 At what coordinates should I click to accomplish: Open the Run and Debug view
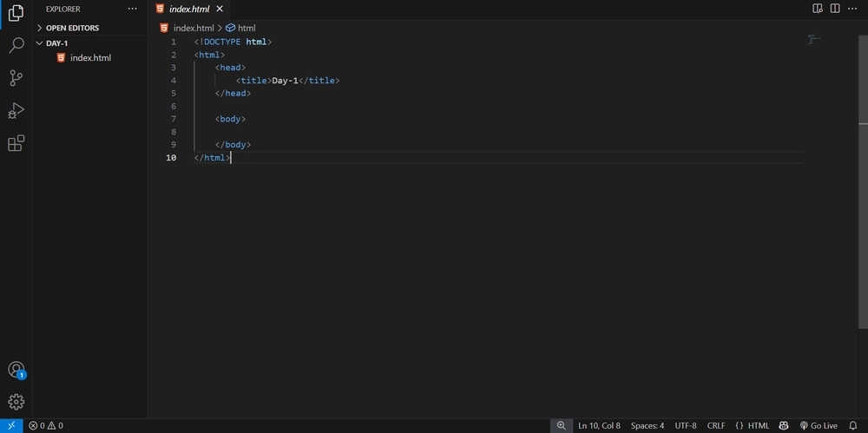[16, 111]
